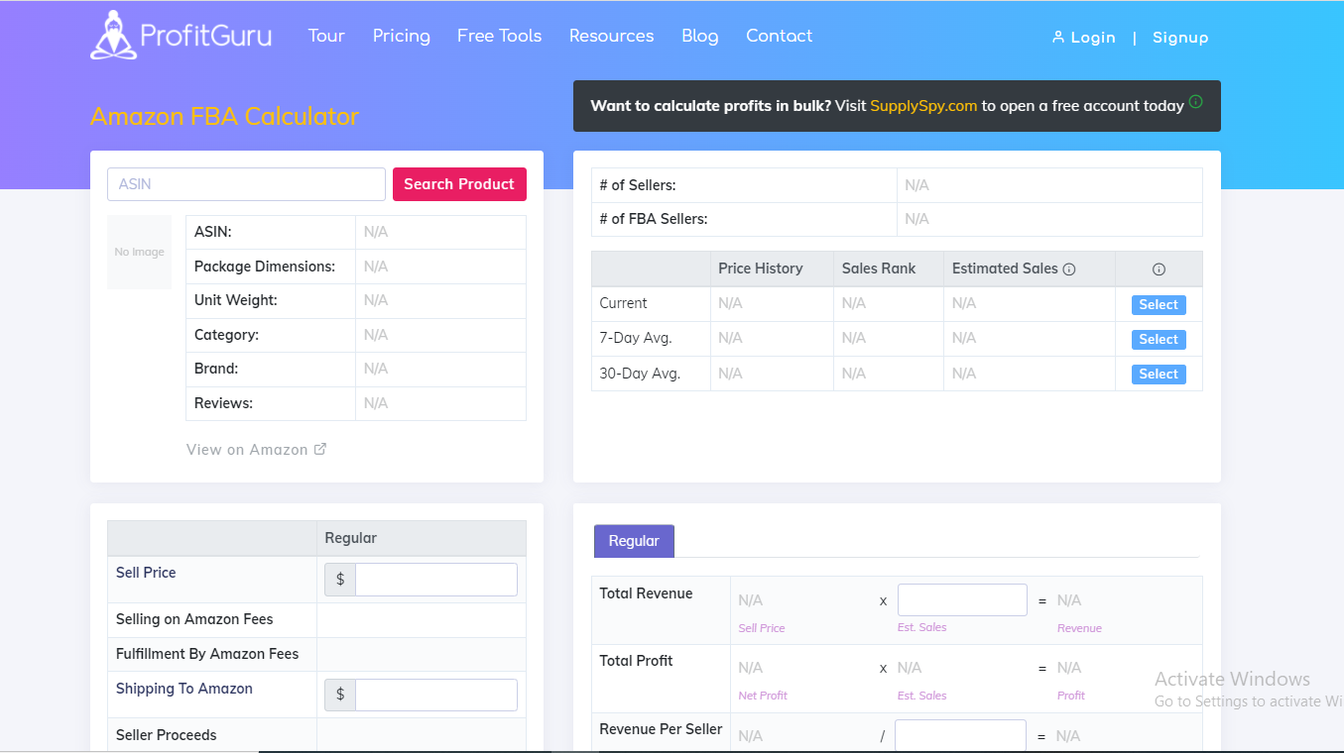The image size is (1344, 753).
Task: Click the Sell Price row label
Action: [x=146, y=573]
